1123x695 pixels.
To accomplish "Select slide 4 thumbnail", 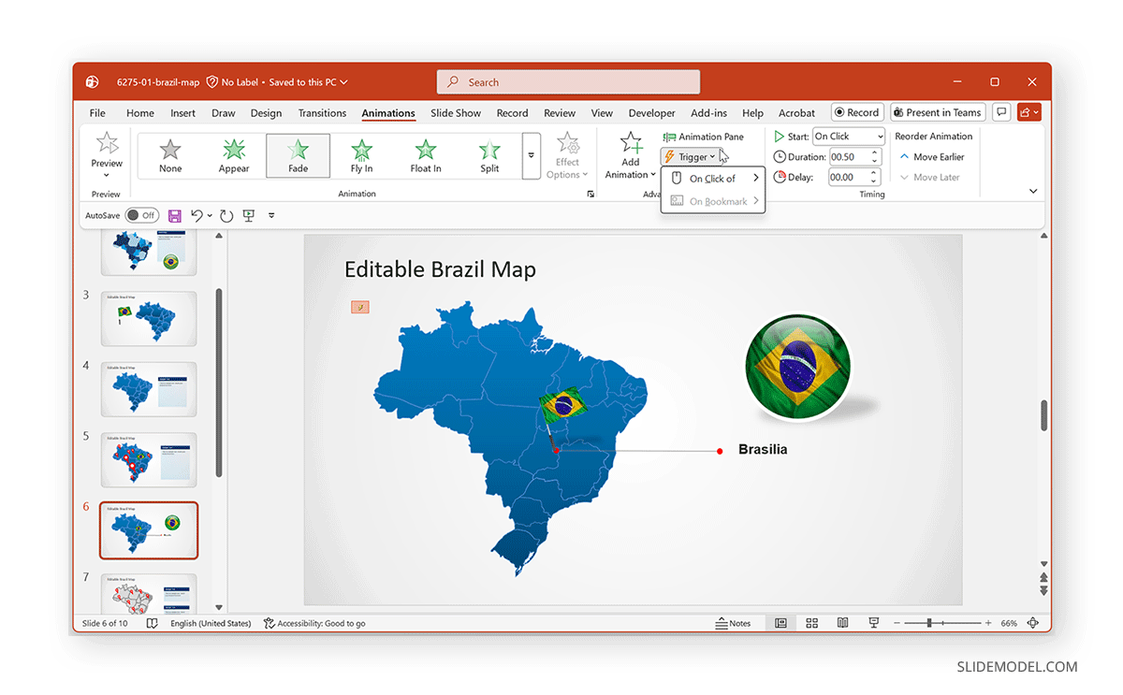I will coord(149,389).
